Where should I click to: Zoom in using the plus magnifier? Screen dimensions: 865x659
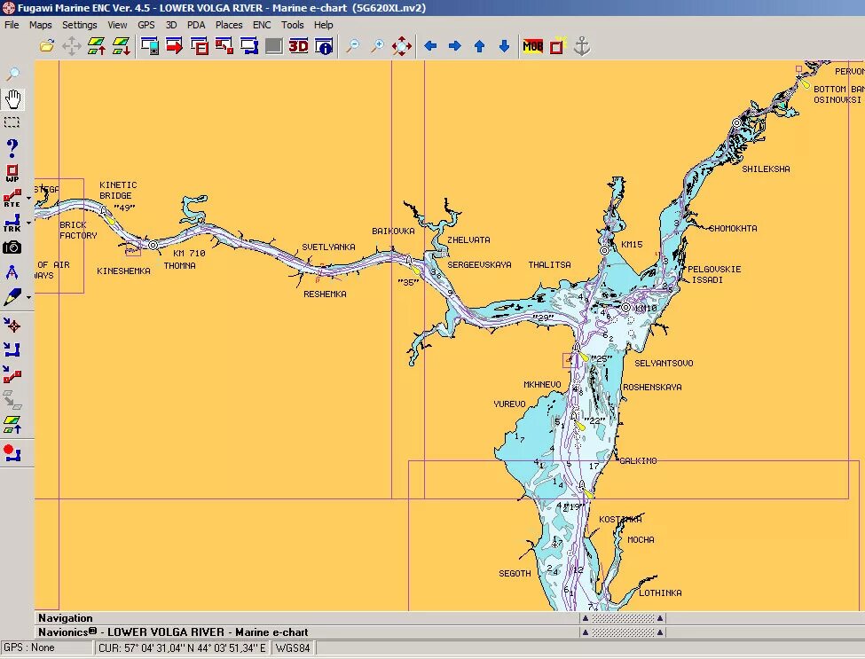click(x=377, y=46)
